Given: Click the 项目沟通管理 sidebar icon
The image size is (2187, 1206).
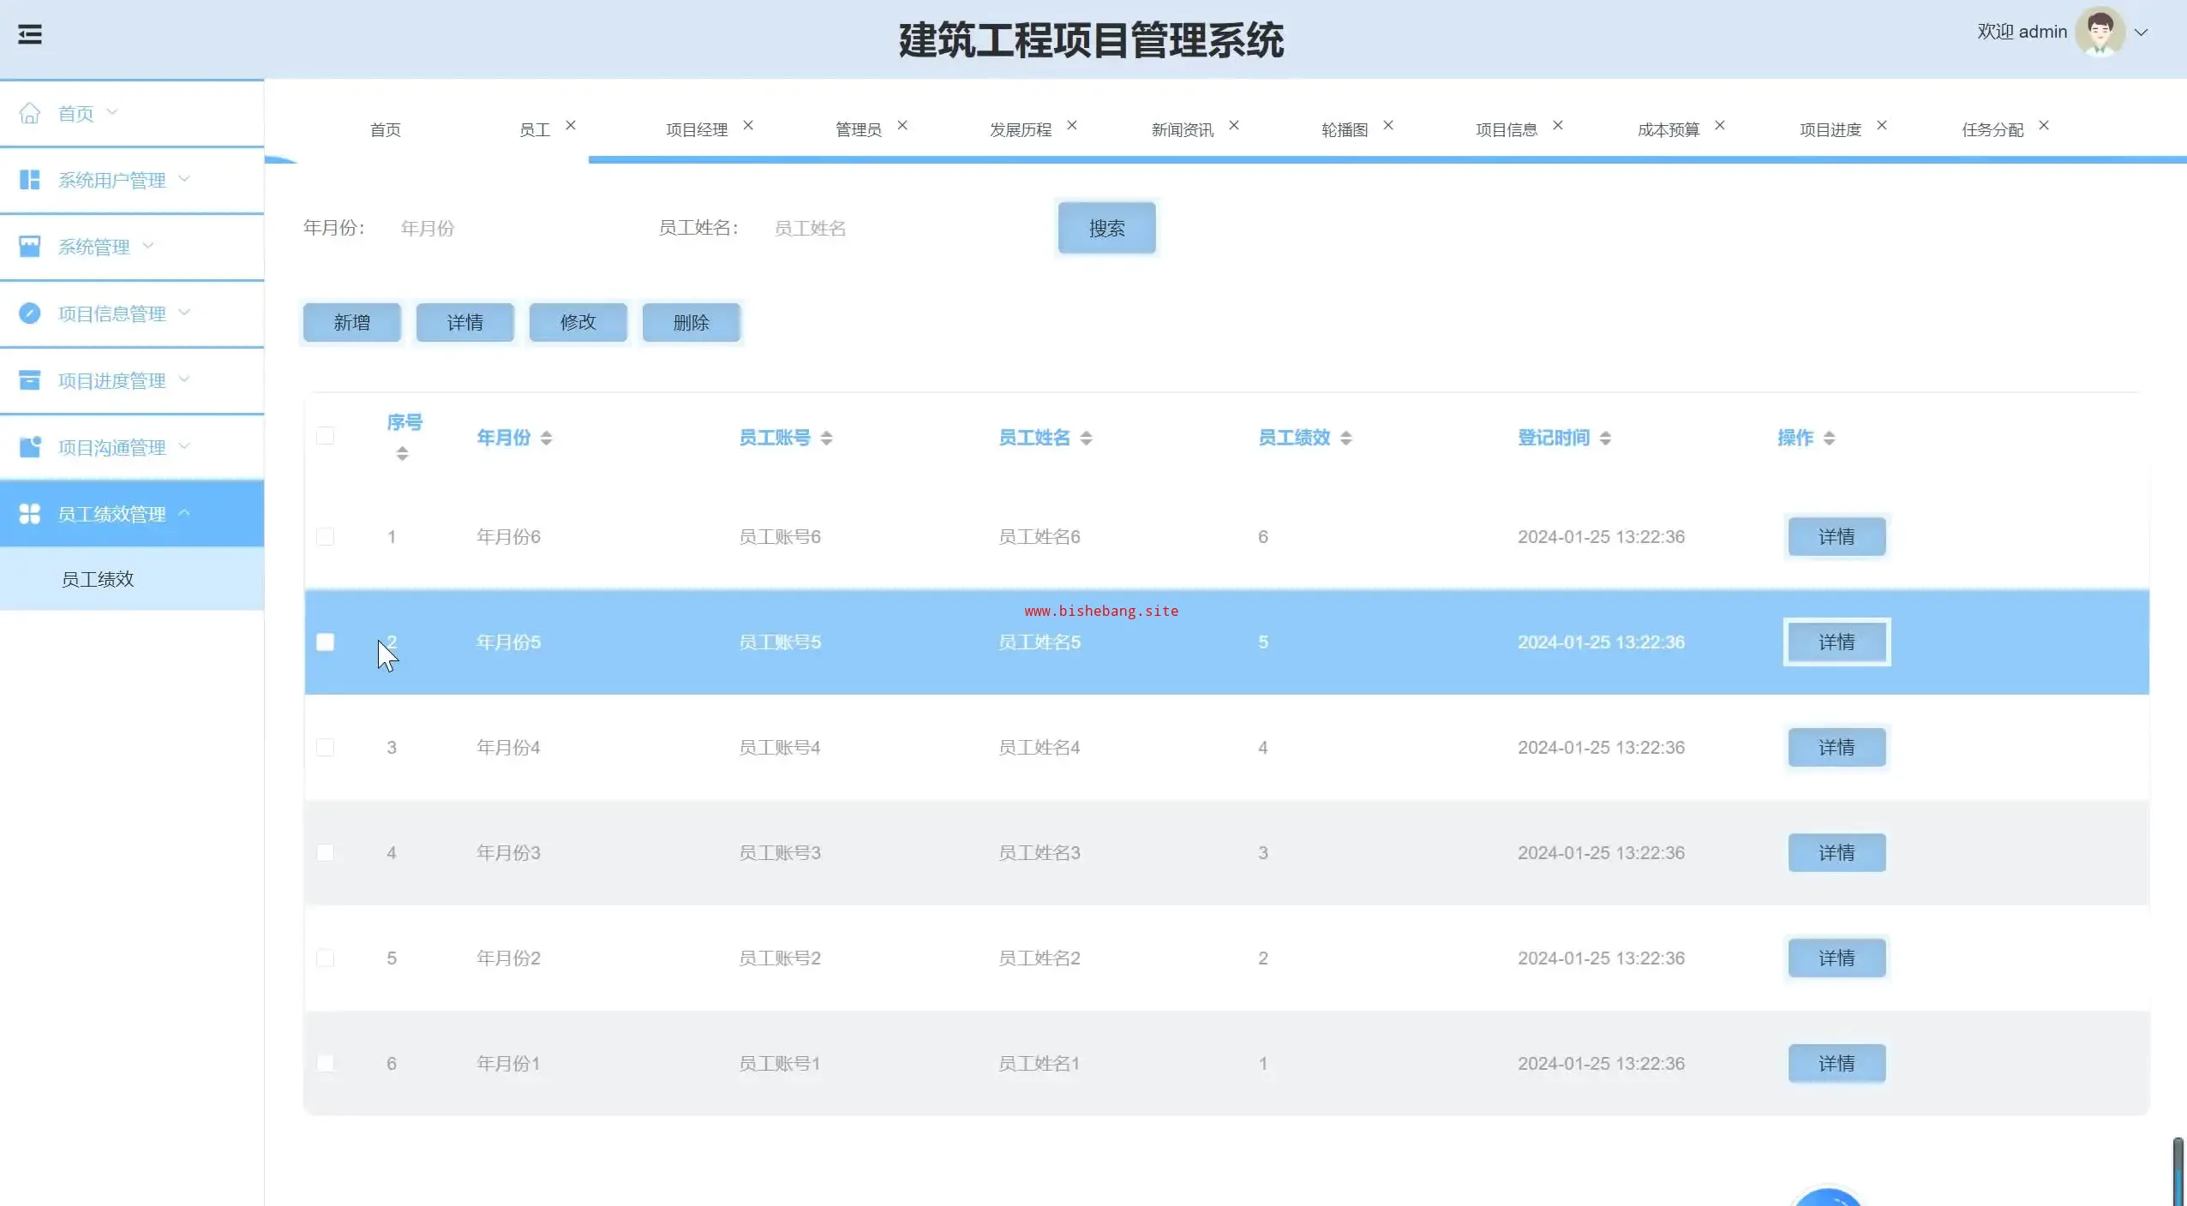Looking at the screenshot, I should point(30,447).
